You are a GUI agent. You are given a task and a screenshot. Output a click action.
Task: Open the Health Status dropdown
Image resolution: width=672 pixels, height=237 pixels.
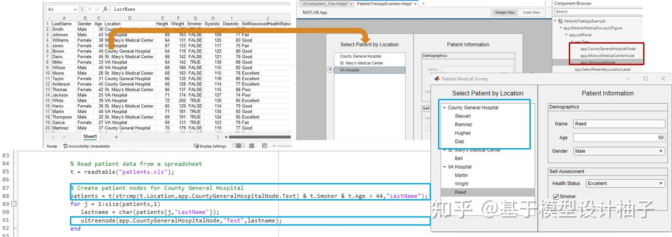pyautogui.click(x=625, y=183)
